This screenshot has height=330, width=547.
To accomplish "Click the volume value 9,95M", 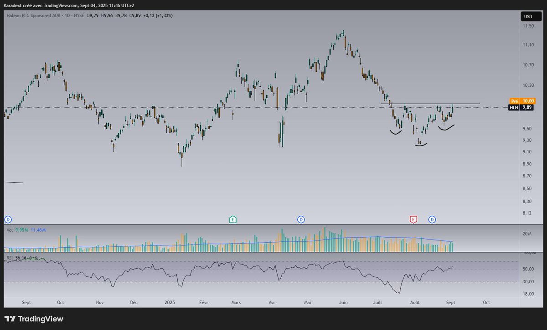I will [21, 230].
